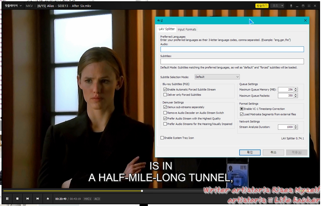Switch to the Input Formats tab
This screenshot has width=322, height=206.
click(x=187, y=29)
